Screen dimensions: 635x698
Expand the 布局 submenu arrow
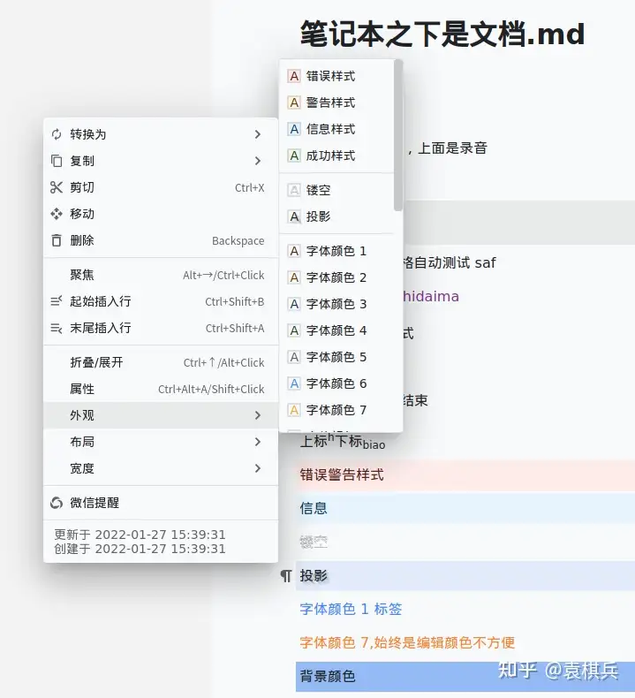[x=258, y=442]
